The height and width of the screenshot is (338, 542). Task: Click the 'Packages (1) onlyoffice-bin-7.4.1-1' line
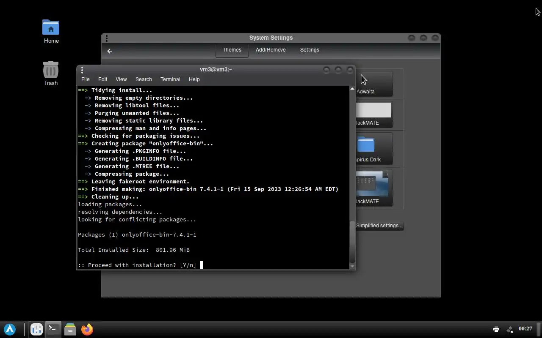click(137, 235)
